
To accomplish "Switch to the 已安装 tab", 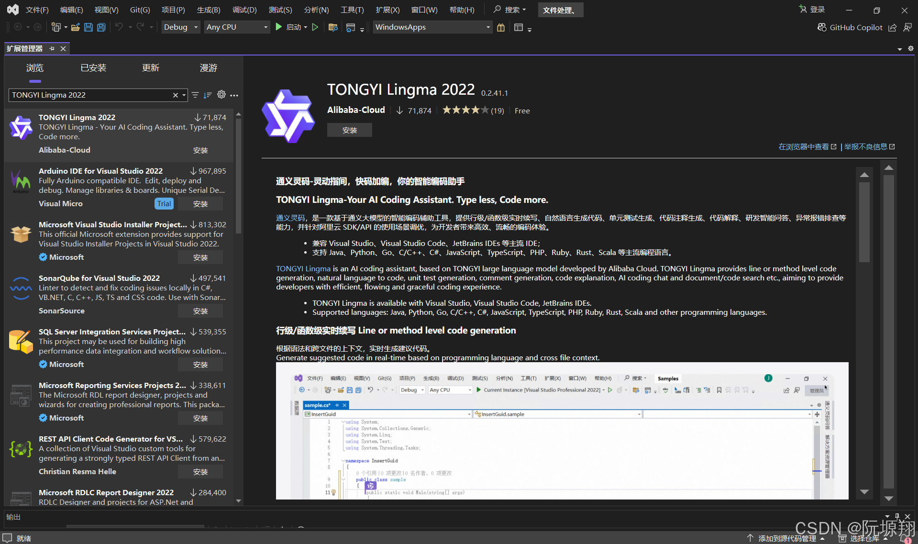I will [x=93, y=68].
